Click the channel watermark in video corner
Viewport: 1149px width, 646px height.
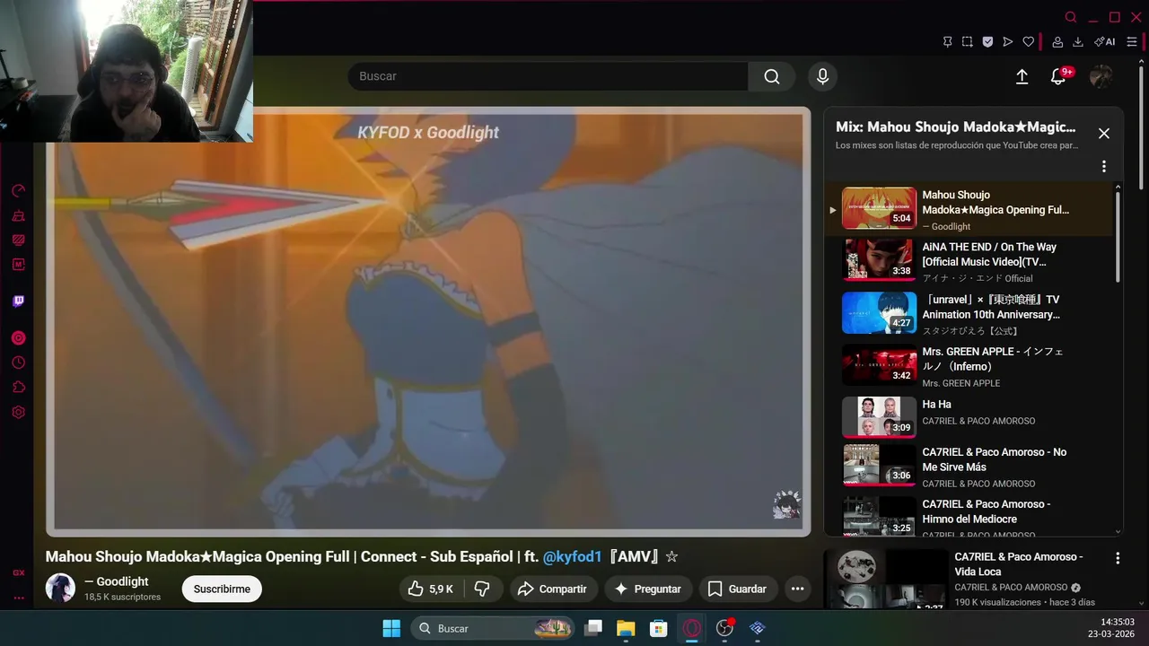pos(786,504)
